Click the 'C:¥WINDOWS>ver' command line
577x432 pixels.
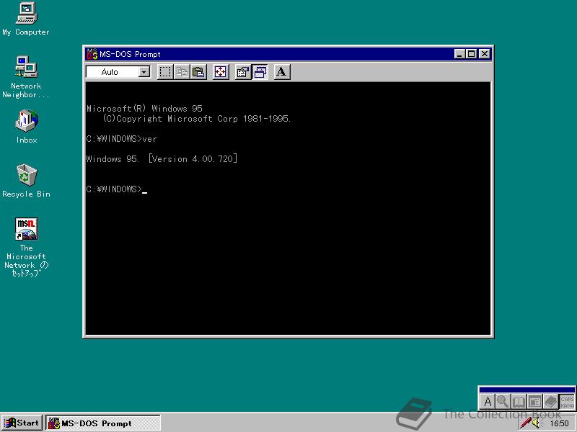122,139
